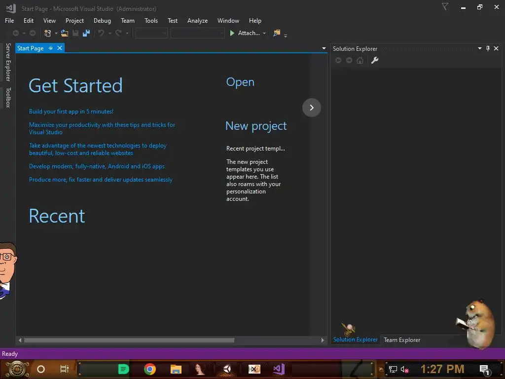
Task: Open the toolbar overflow options arrow
Action: [x=286, y=36]
